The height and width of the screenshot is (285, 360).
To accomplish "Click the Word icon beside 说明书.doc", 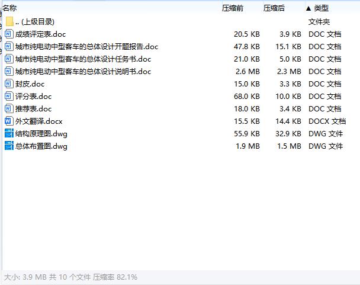I will 9,72.
